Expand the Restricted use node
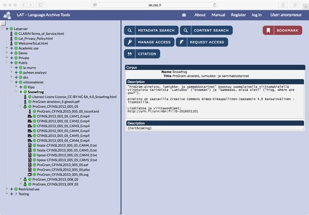 (x=7, y=189)
